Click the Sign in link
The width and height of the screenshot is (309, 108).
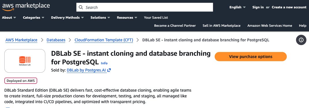tap(258, 7)
